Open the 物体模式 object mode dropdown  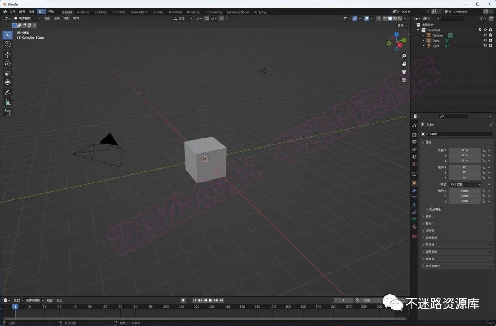coord(27,18)
